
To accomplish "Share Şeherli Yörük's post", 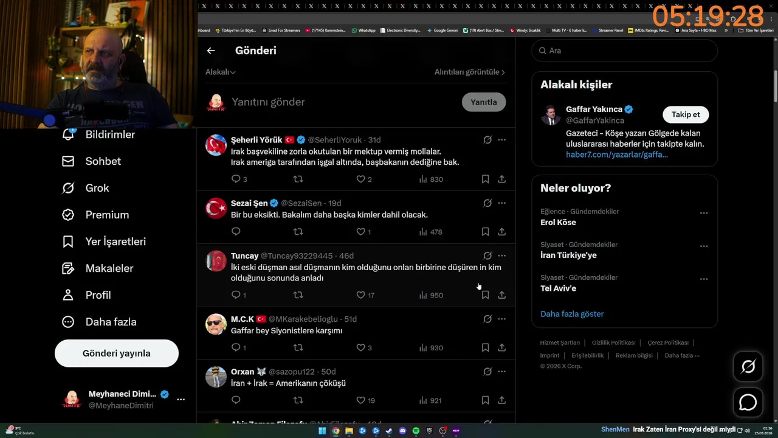I will pos(501,179).
